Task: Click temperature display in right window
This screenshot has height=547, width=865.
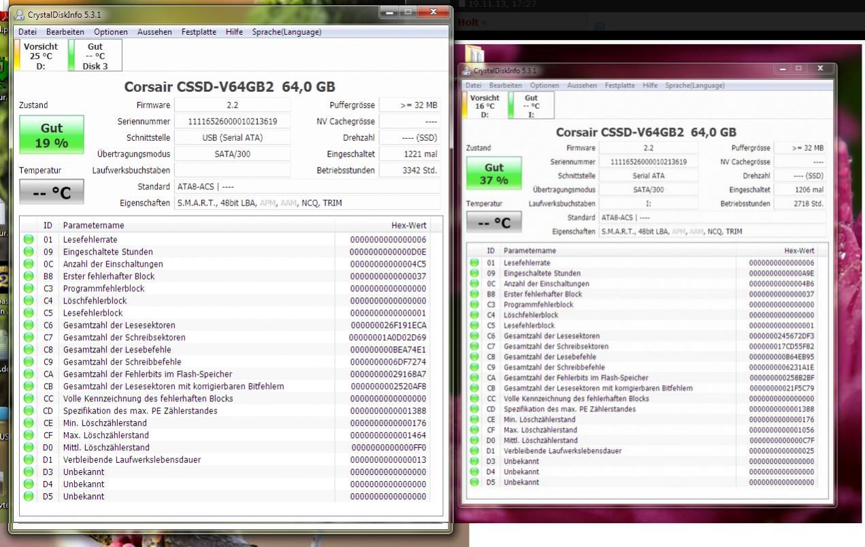Action: 494,222
